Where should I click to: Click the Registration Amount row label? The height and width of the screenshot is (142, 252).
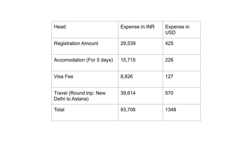[76, 43]
